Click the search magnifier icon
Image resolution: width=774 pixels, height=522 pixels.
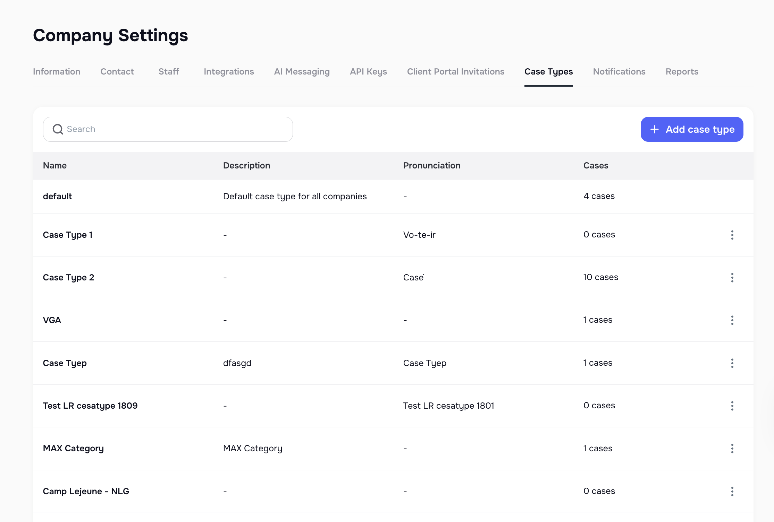point(58,129)
